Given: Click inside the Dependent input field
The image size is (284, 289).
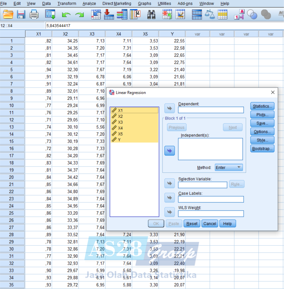Looking at the screenshot, I should coord(211,110).
